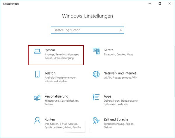Open the Apps category title

(107, 96)
